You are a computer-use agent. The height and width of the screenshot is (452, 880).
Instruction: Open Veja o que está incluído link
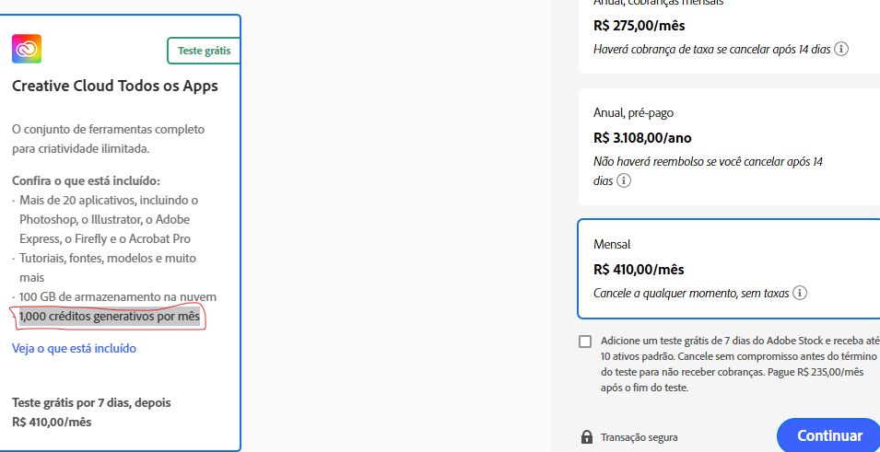tap(74, 348)
